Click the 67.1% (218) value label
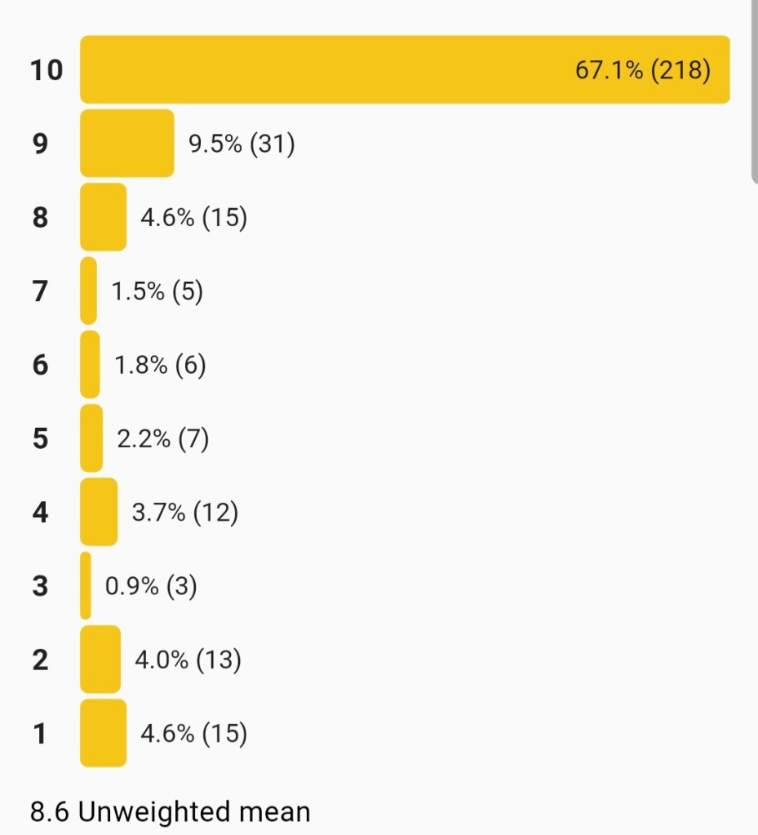758x835 pixels. [x=643, y=70]
